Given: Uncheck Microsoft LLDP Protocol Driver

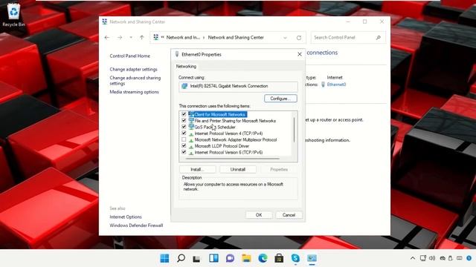Looking at the screenshot, I should [x=184, y=146].
